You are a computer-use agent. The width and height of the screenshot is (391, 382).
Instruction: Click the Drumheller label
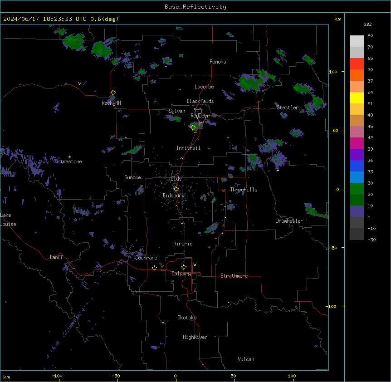289,221
